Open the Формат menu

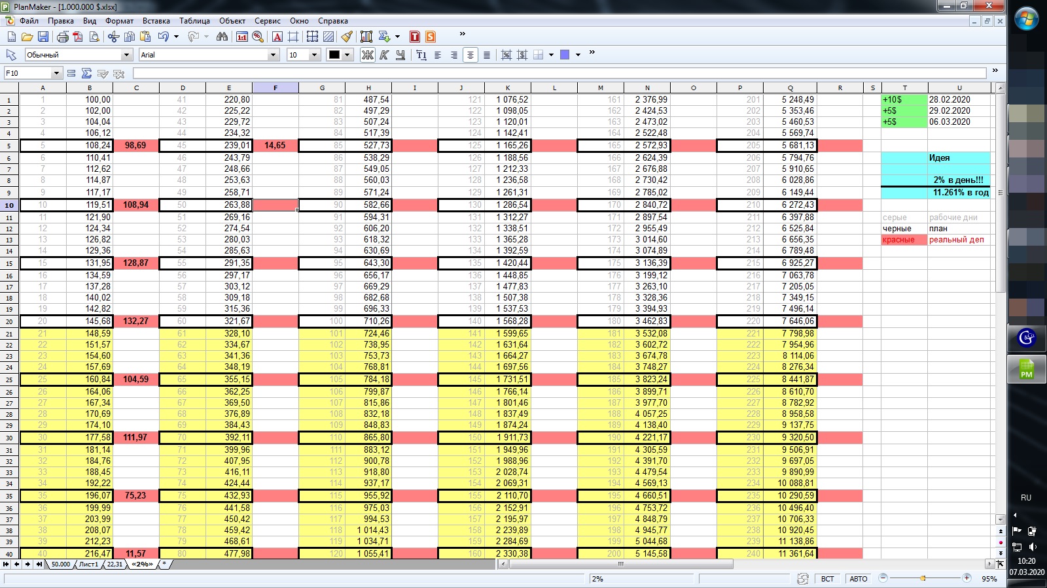[x=119, y=21]
